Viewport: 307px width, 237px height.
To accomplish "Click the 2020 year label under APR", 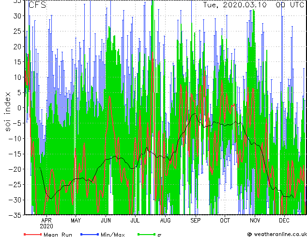I will pyautogui.click(x=46, y=226).
